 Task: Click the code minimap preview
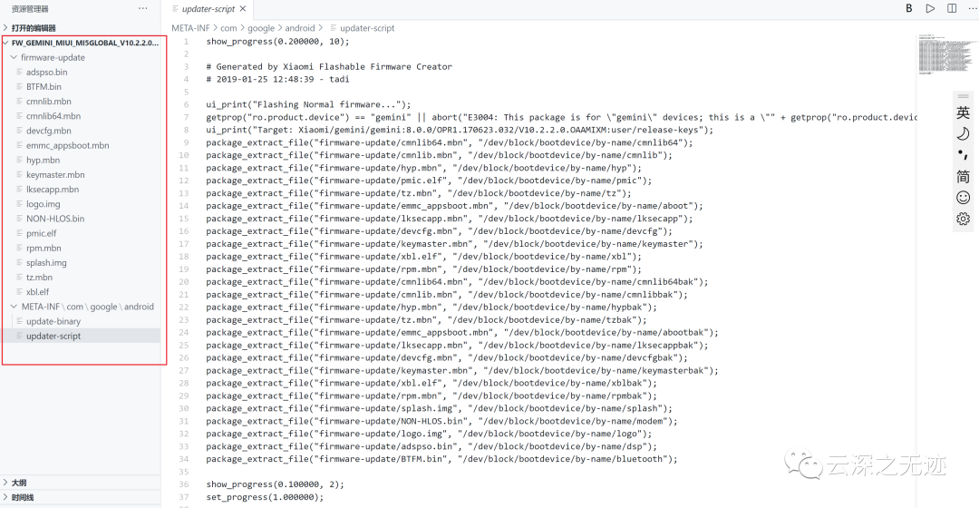coord(945,55)
